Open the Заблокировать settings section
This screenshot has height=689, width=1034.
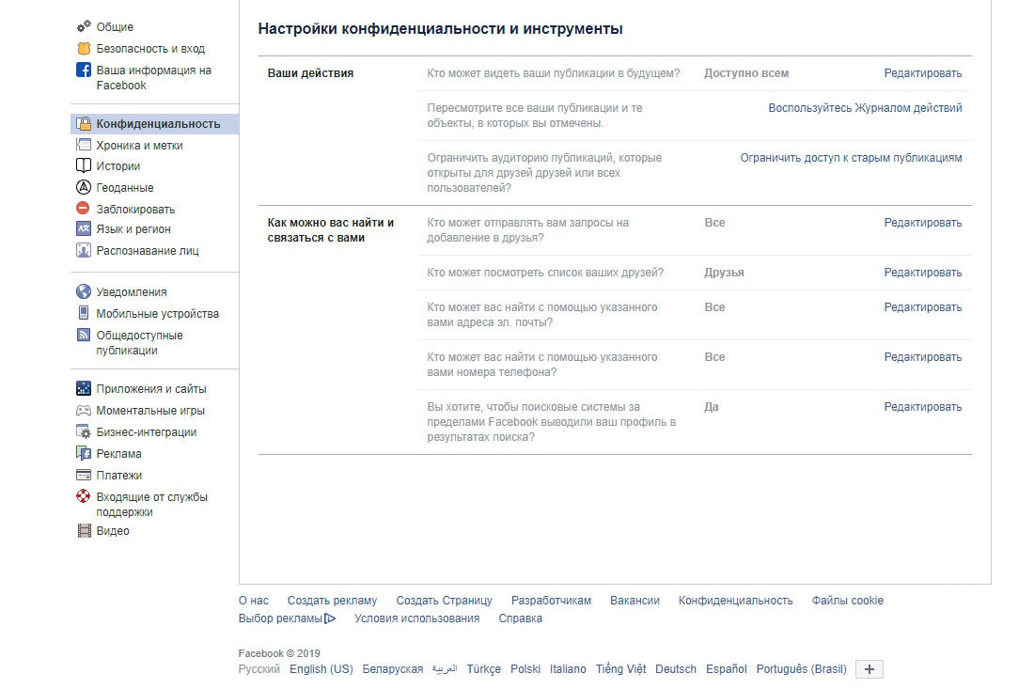135,210
